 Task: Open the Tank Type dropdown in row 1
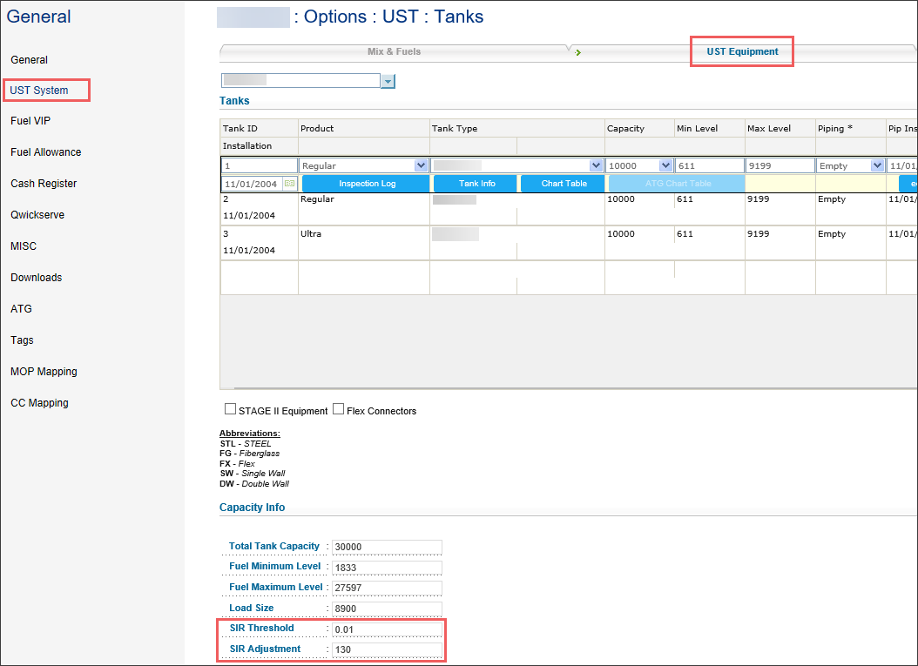pyautogui.click(x=596, y=165)
